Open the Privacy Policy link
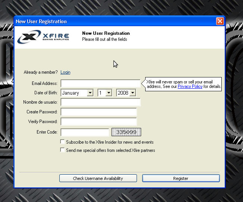Screen dimensions: 243x202 tap(190, 86)
